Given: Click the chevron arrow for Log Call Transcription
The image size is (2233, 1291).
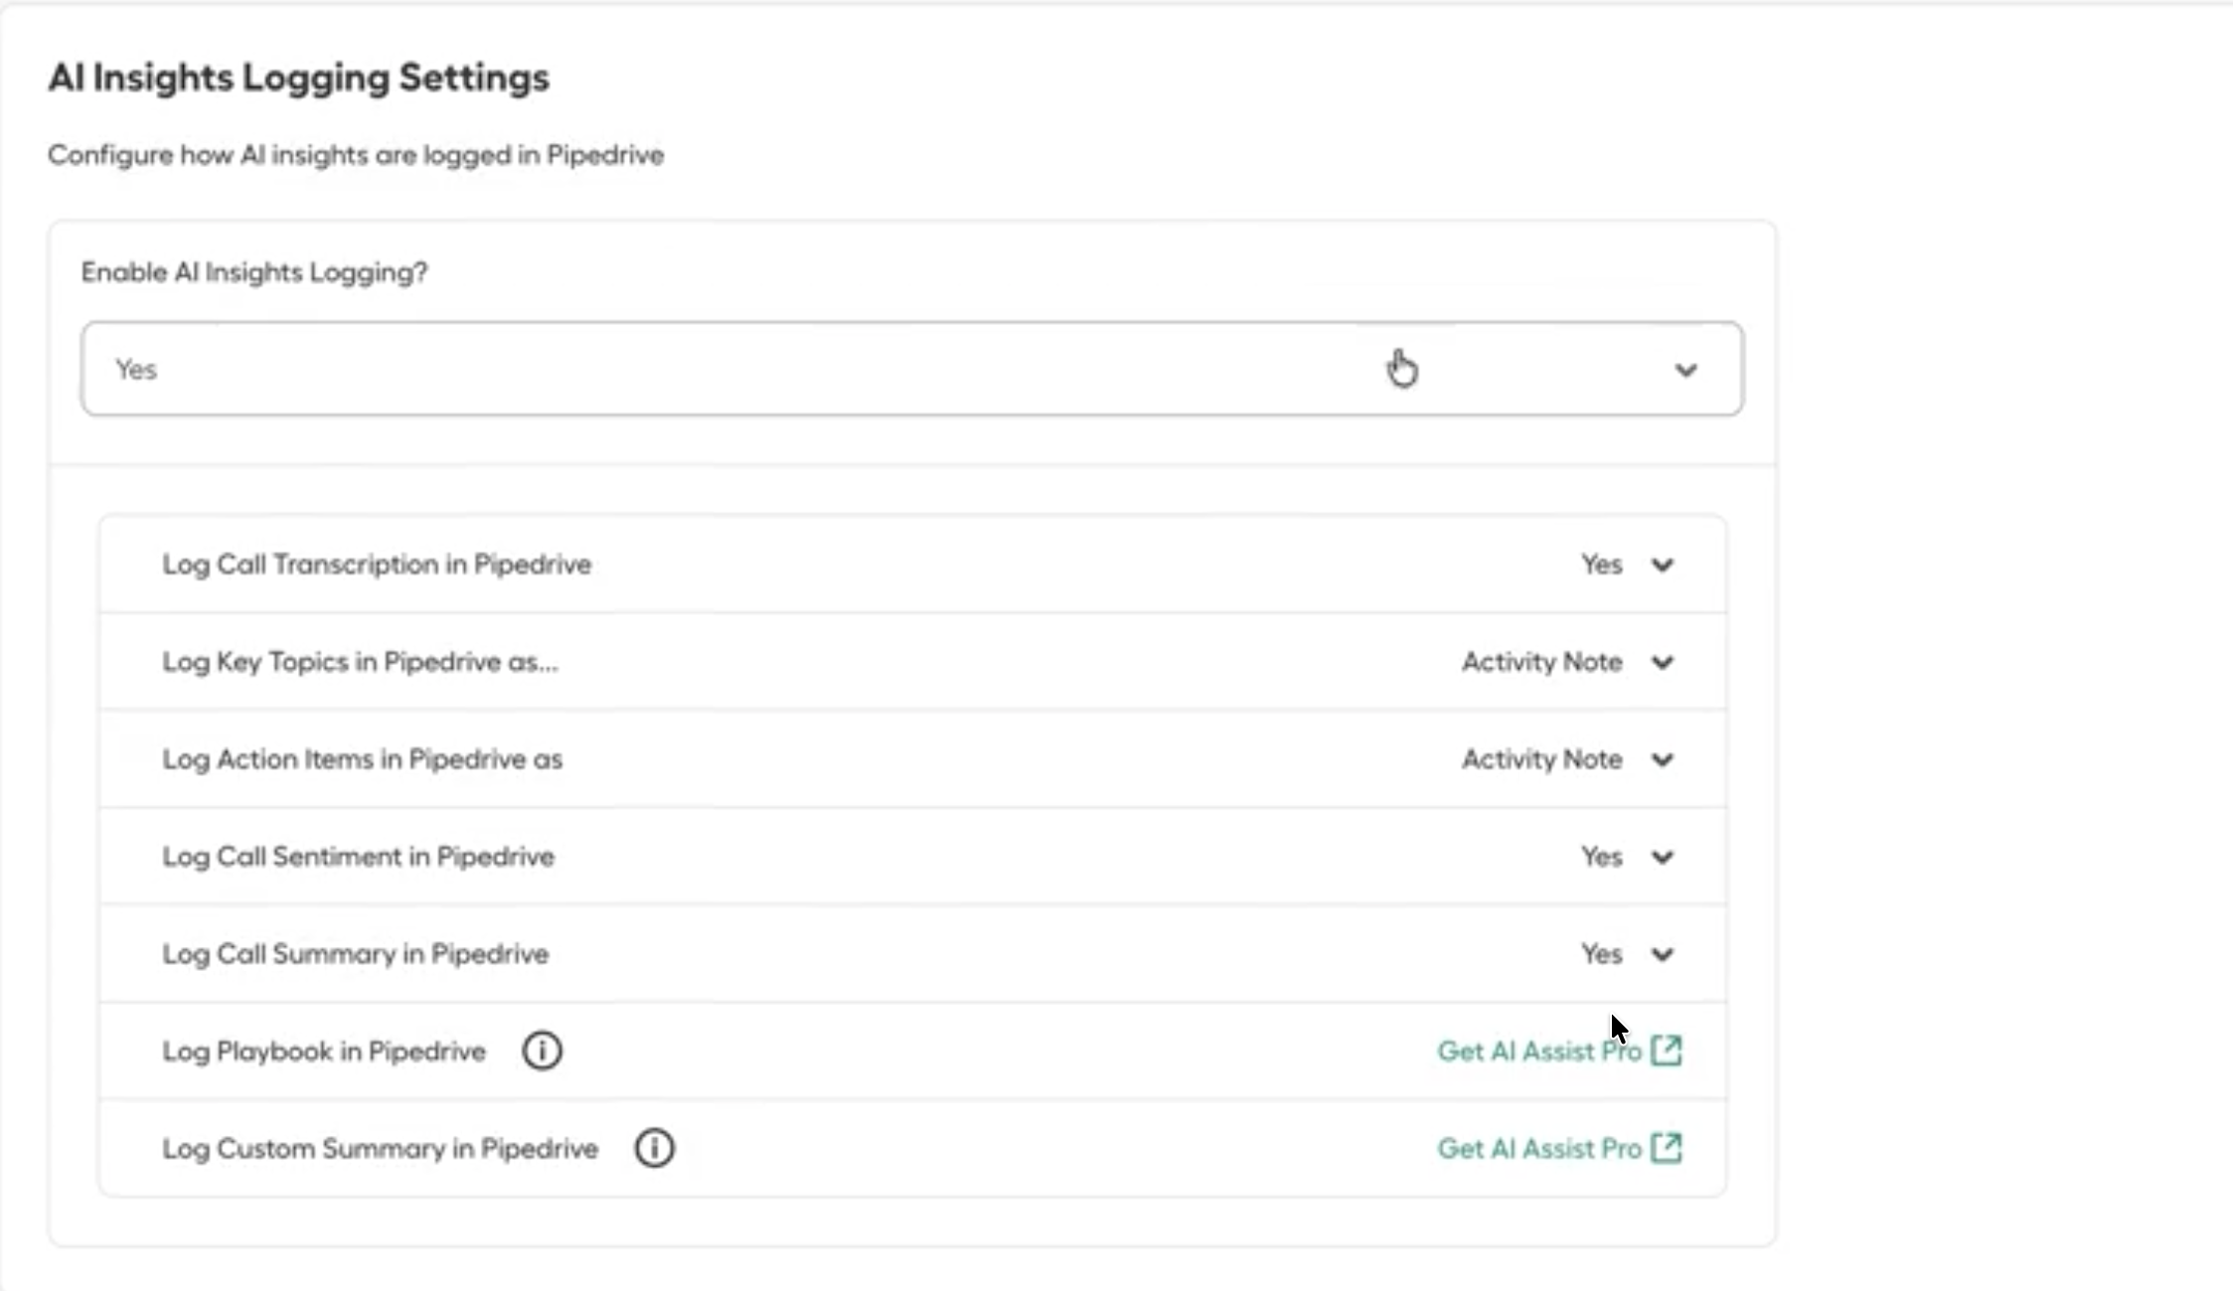Looking at the screenshot, I should [x=1663, y=565].
